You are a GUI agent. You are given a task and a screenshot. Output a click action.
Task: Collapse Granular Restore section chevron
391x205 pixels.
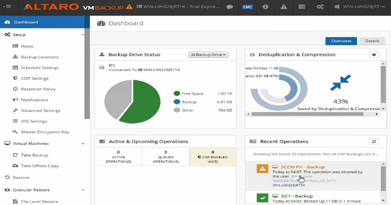pos(83,190)
